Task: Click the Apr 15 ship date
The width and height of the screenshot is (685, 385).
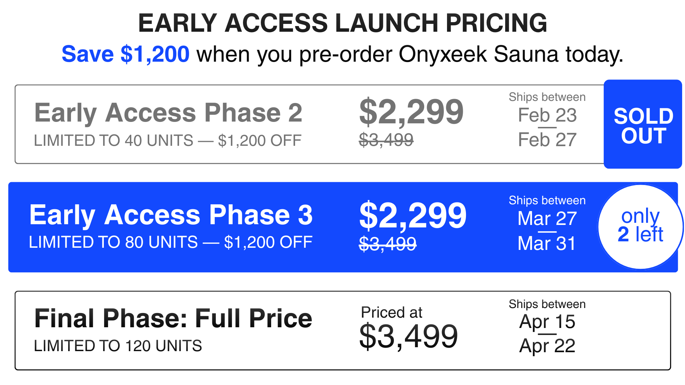Action: click(x=547, y=322)
